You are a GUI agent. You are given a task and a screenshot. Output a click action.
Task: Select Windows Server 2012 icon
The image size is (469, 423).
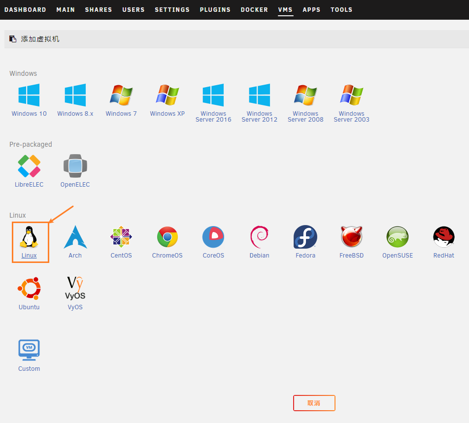click(x=259, y=95)
